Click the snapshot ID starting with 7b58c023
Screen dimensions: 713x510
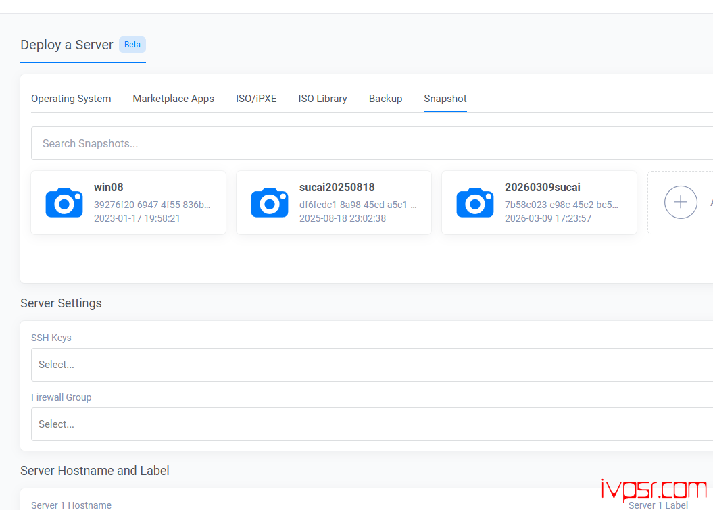(x=561, y=205)
